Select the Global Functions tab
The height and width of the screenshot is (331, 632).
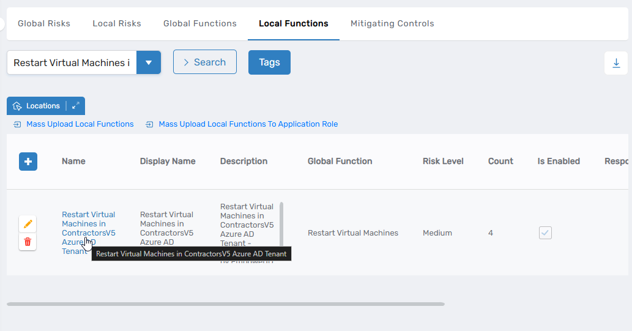click(x=200, y=24)
